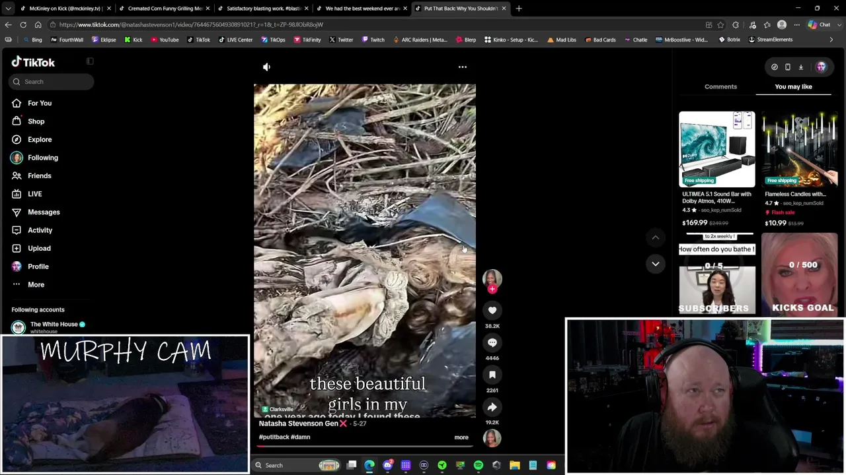Go to the next video
Screen dimensions: 846x475
coord(656,264)
